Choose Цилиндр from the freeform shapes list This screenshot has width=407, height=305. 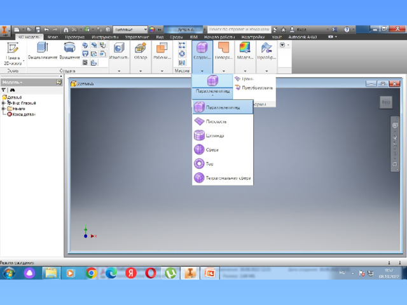pyautogui.click(x=214, y=135)
